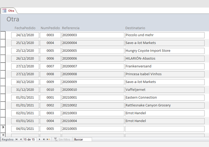Click the Buscar search box
This screenshot has width=209, height=147.
(x=83, y=139)
